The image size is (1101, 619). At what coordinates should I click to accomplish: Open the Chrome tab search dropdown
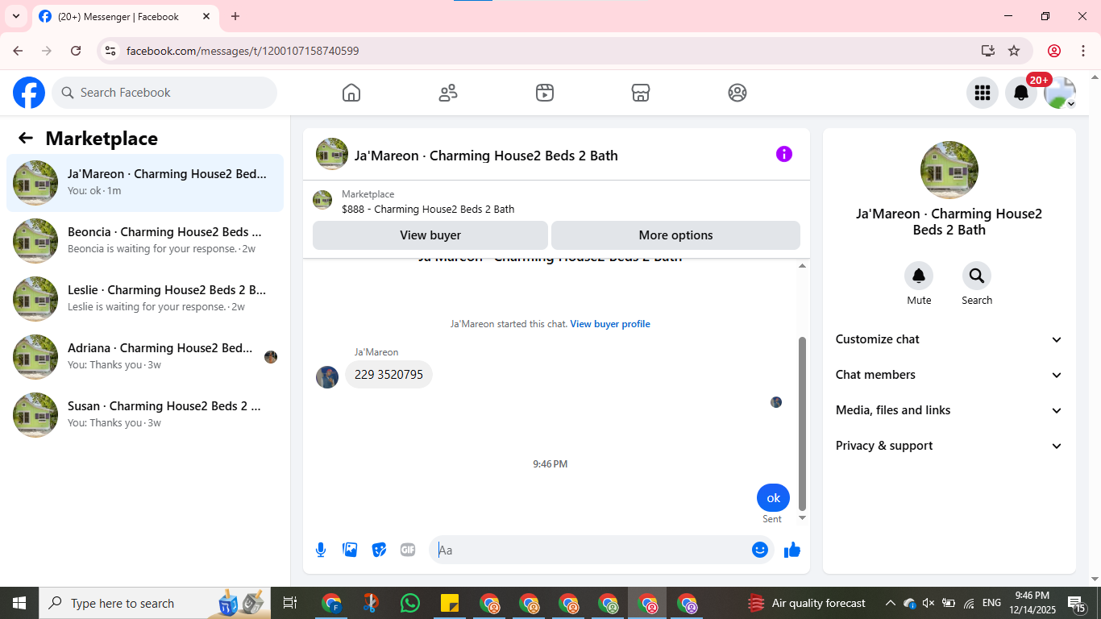15,16
